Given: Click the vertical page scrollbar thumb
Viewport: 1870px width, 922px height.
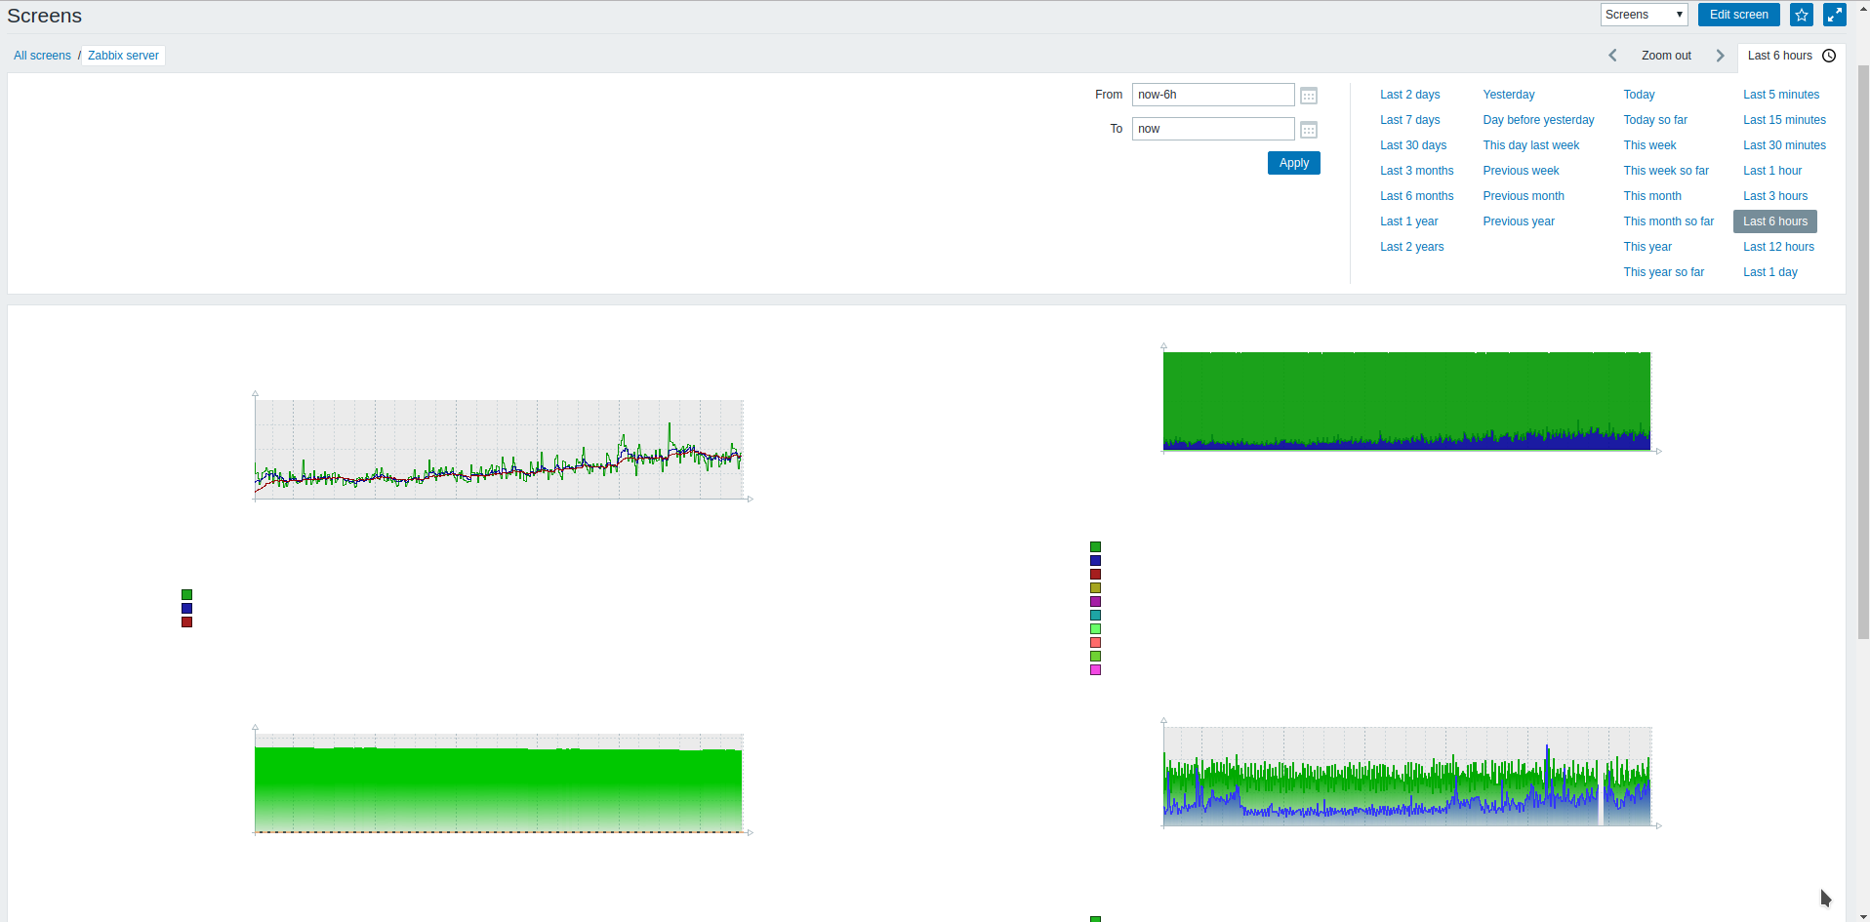Looking at the screenshot, I should pos(1863,351).
